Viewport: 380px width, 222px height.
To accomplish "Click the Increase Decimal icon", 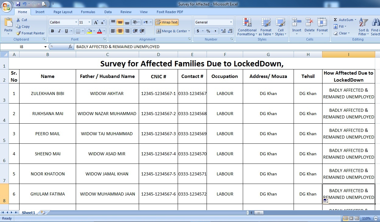I will click(223, 31).
